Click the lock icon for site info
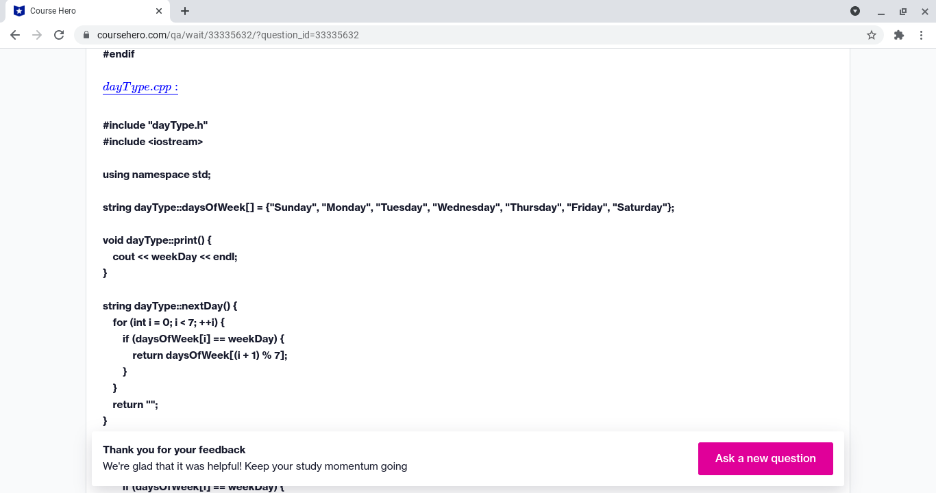The image size is (936, 493). [86, 35]
